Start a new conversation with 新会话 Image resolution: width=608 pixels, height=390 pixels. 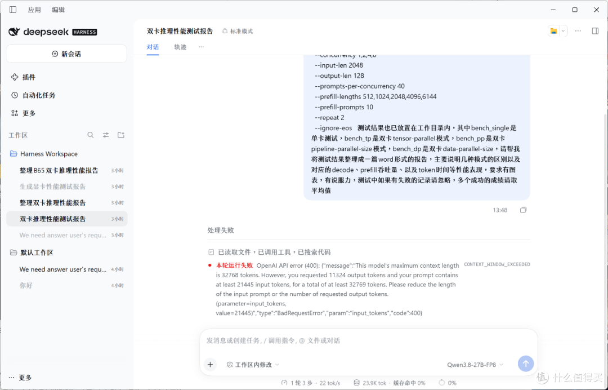(66, 54)
